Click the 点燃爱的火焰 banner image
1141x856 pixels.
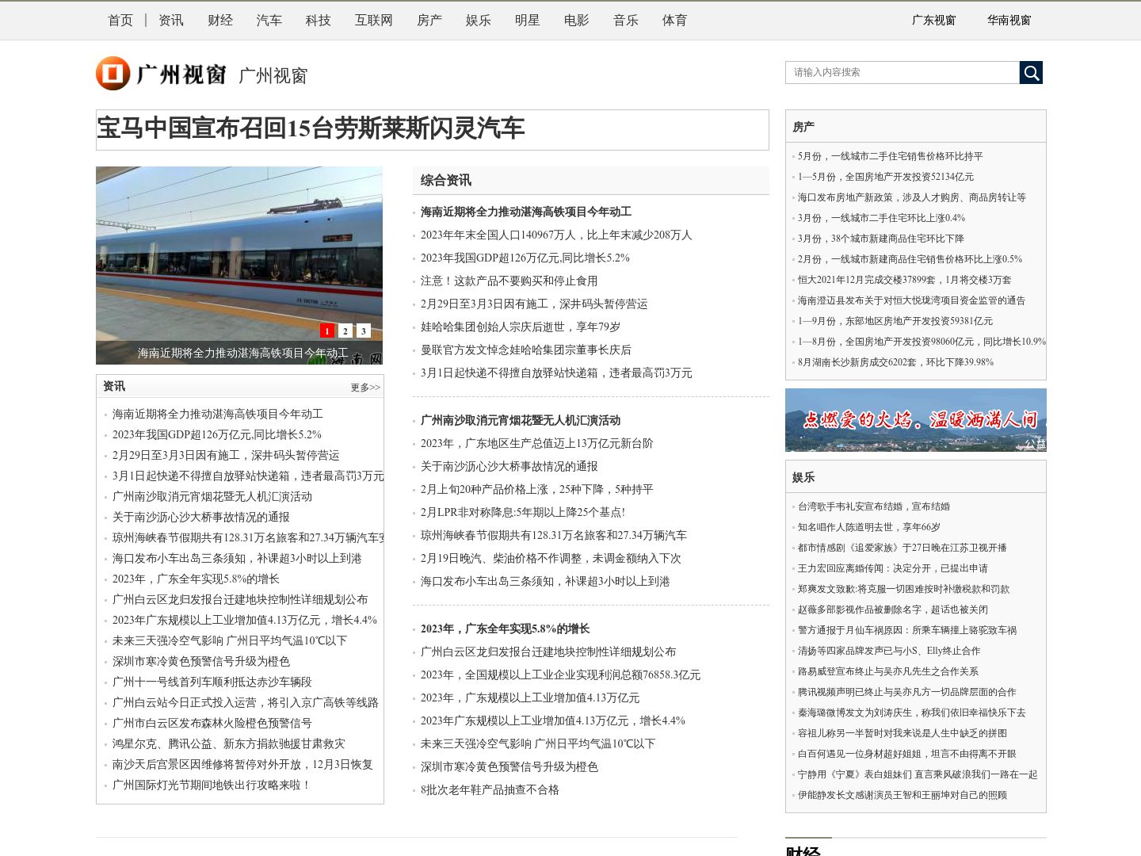tap(915, 420)
